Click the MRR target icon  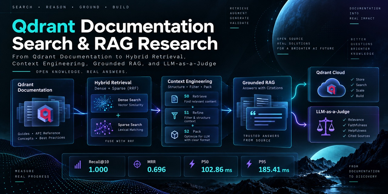click(x=137, y=165)
